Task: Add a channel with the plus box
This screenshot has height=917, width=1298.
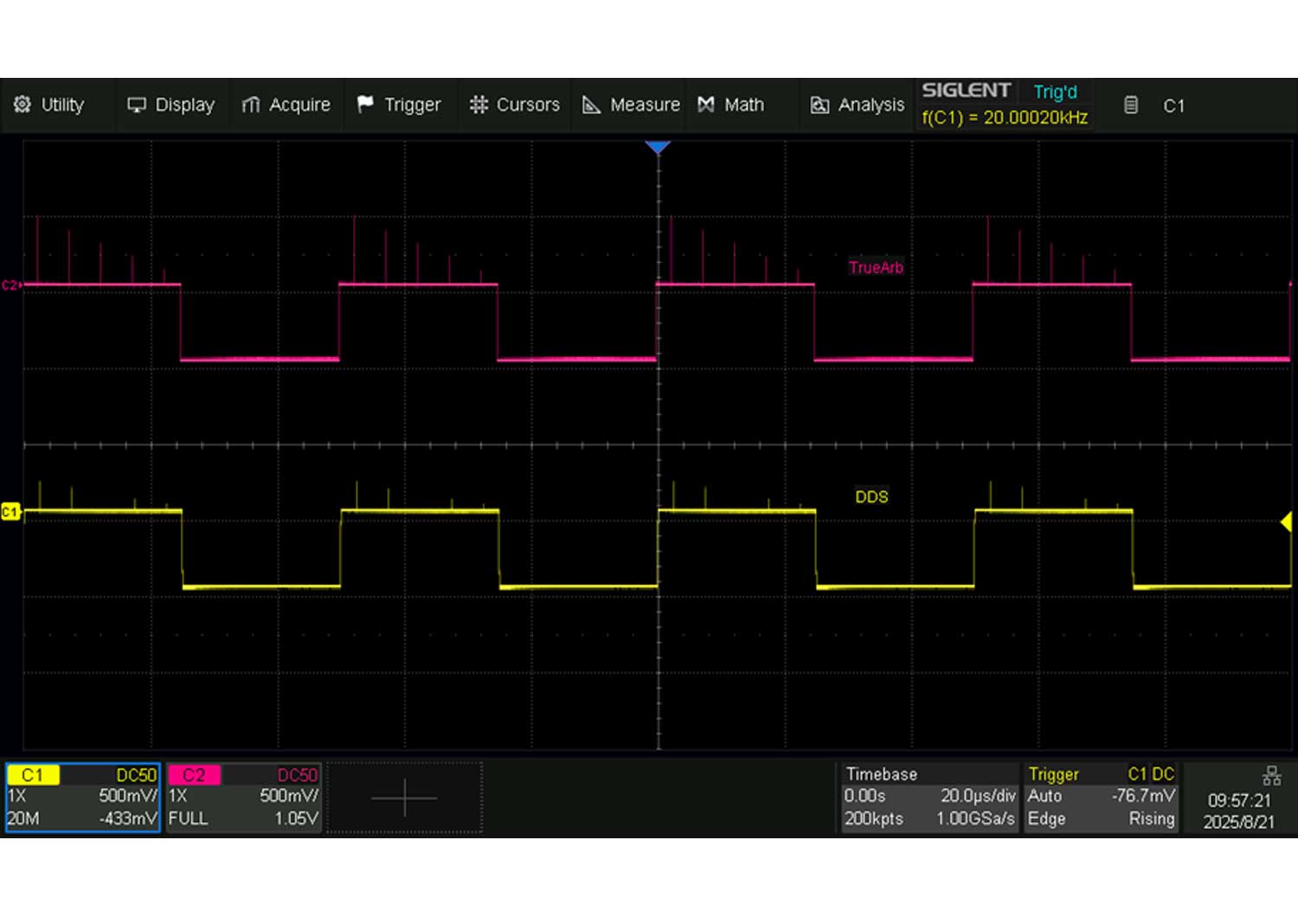Action: point(404,798)
